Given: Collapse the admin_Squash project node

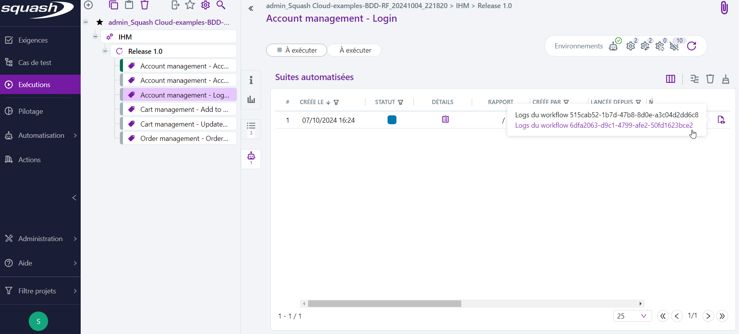Looking at the screenshot, I should coord(86,22).
